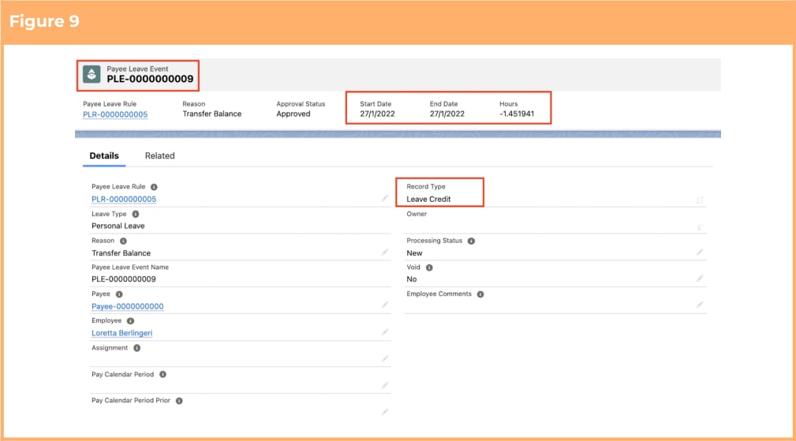Click info icon next to Leave Type
Screen dimensions: 796x441
click(136, 214)
